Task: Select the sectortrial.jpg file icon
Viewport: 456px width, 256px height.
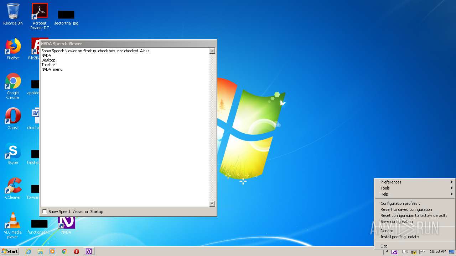Action: coord(66,17)
